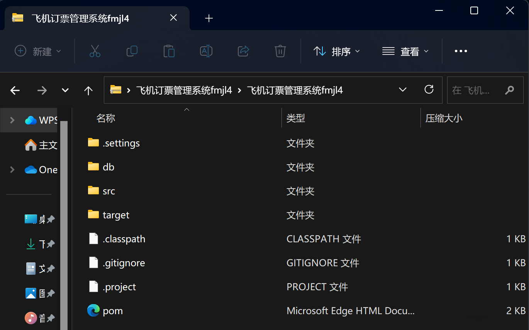Open Home in the navigation pane
Screen dimensions: 529x330
(x=41, y=145)
